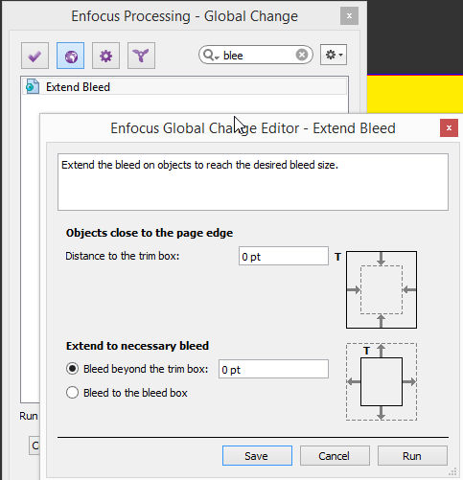Select the Extend Bleed list item
This screenshot has height=480, width=463.
point(185,87)
